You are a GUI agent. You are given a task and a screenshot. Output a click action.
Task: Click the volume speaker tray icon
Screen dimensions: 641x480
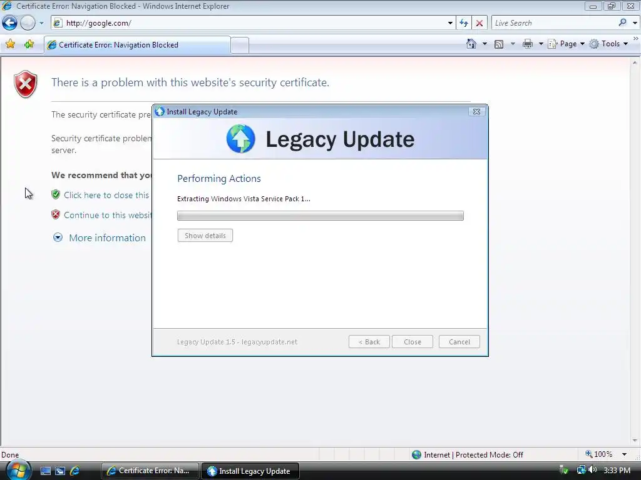(x=593, y=470)
